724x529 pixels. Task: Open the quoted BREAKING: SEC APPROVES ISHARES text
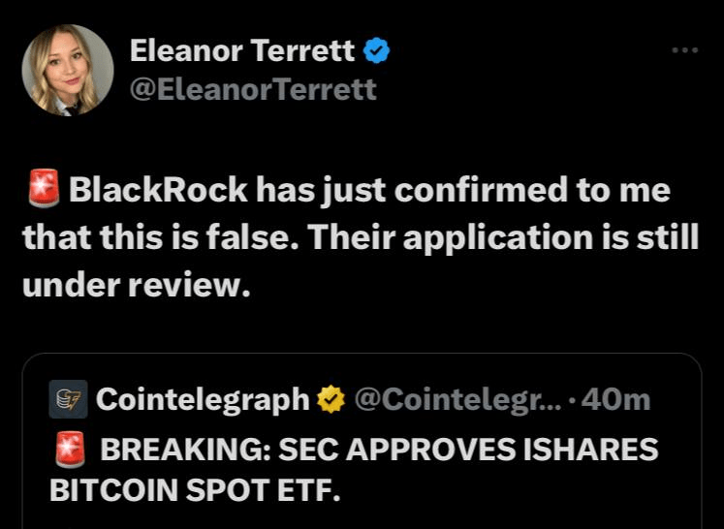coord(379,450)
